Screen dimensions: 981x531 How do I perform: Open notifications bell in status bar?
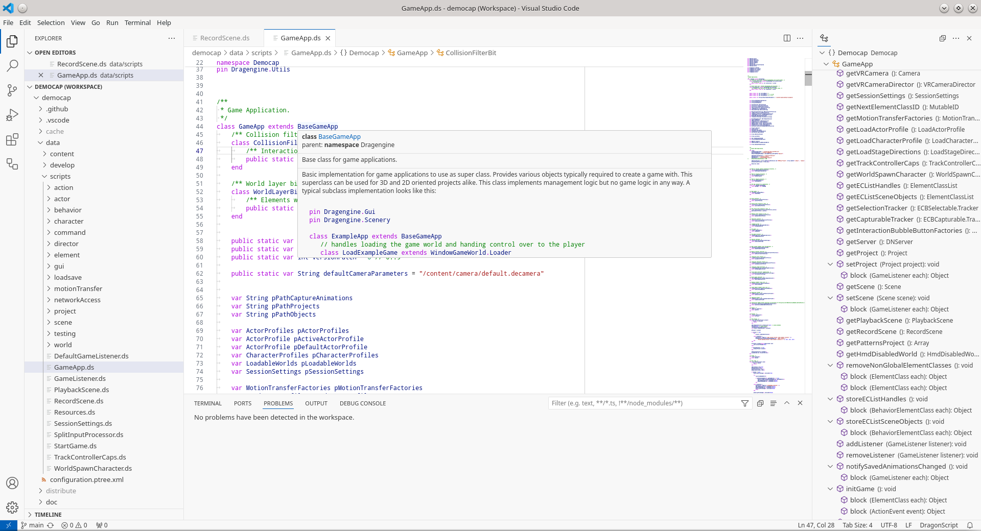[970, 525]
